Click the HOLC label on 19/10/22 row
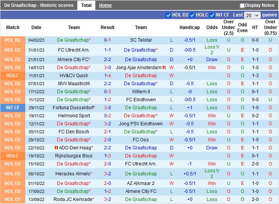The width and height of the screenshot is (279, 204). tap(13, 156)
